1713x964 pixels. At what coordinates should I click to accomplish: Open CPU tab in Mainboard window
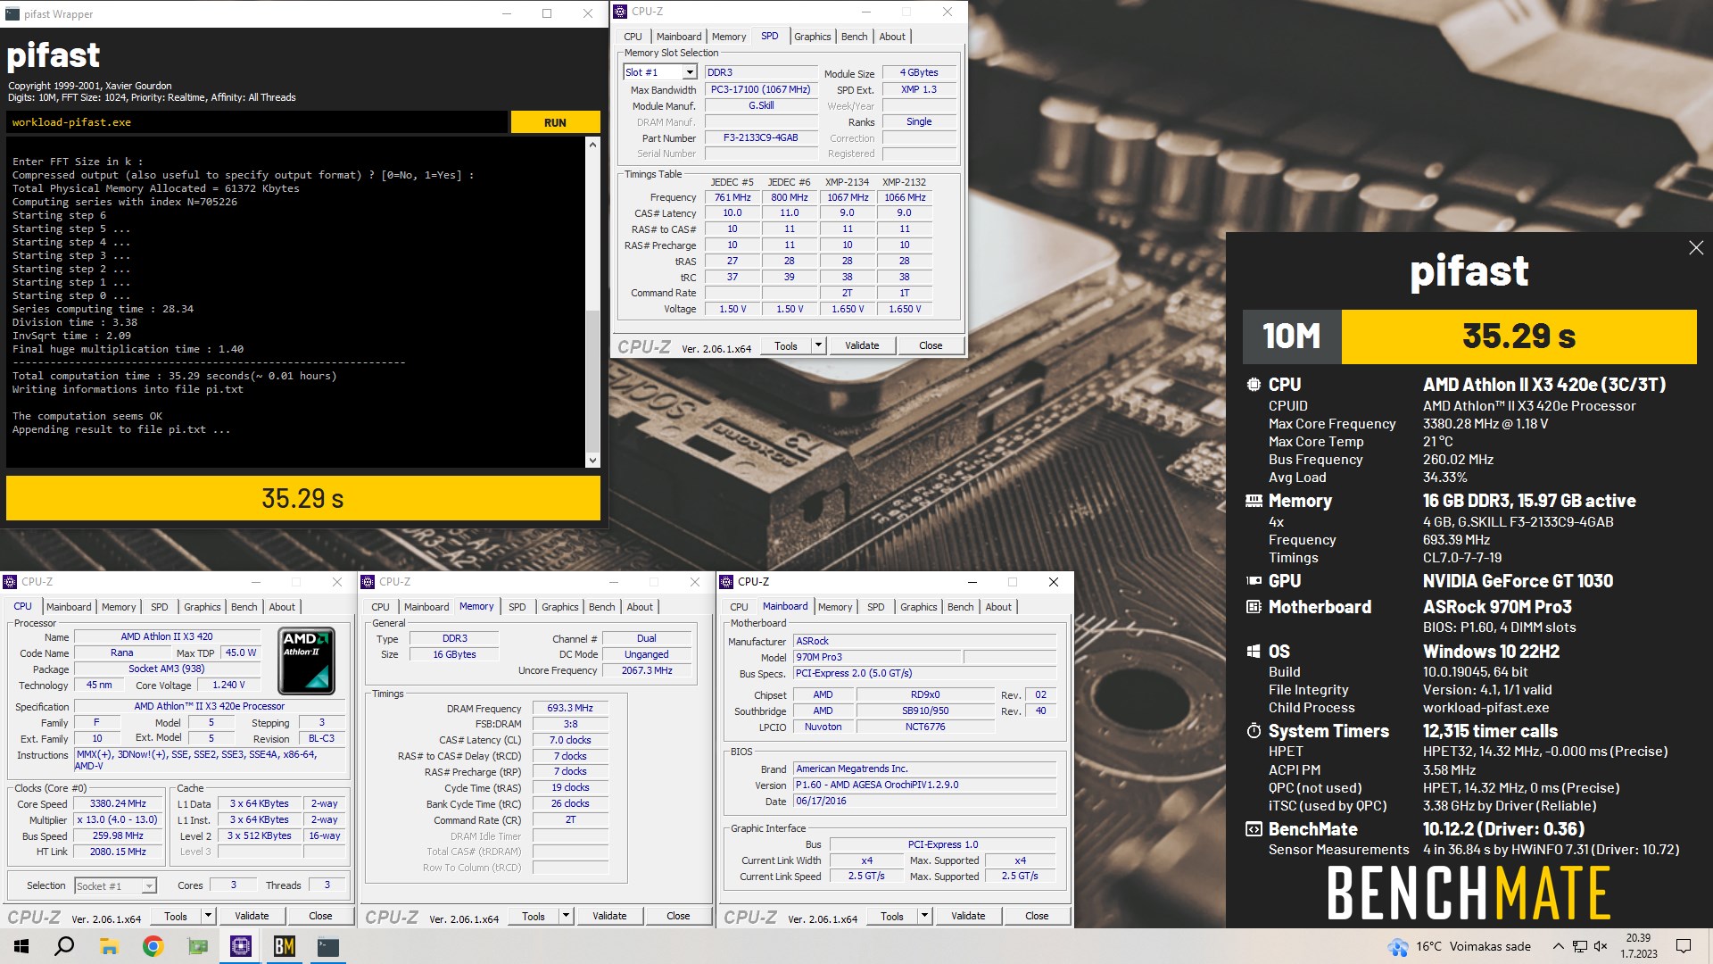coord(739,607)
